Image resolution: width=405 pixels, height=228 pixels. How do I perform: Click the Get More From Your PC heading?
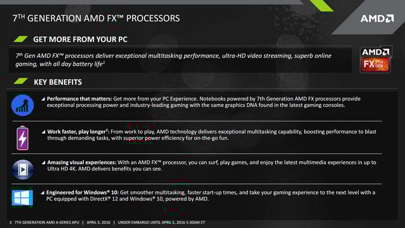tap(81, 39)
